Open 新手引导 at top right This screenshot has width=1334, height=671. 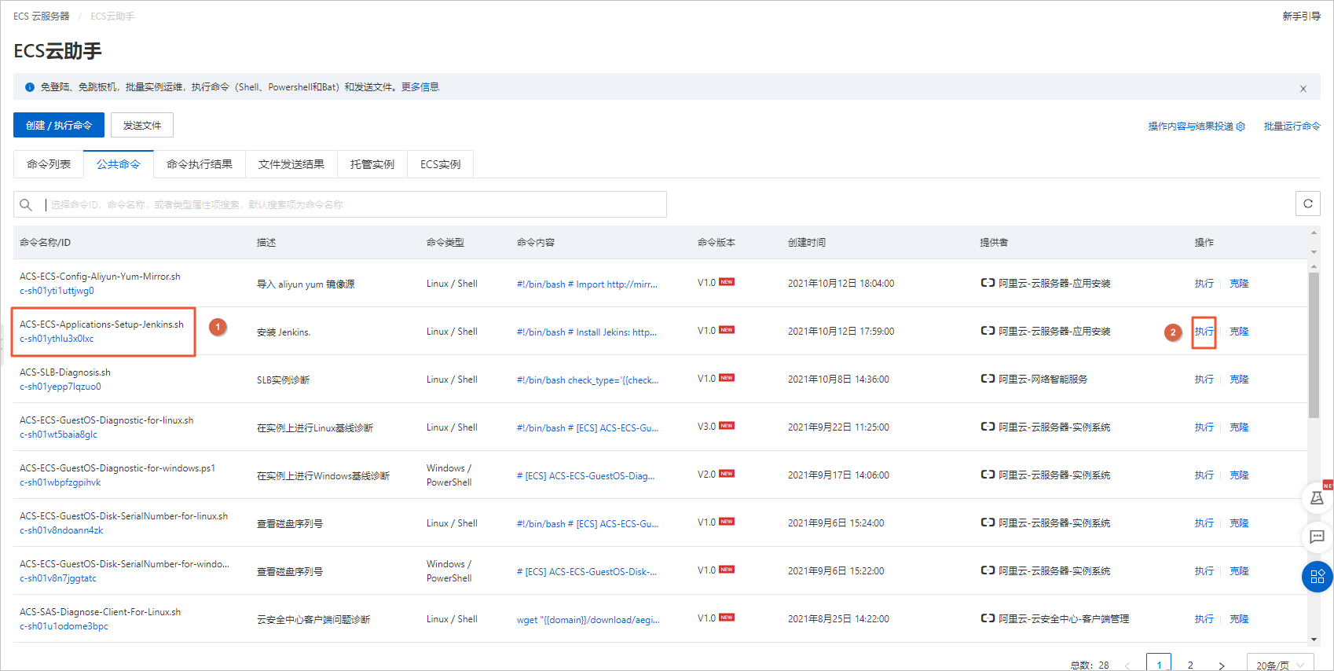click(1302, 16)
